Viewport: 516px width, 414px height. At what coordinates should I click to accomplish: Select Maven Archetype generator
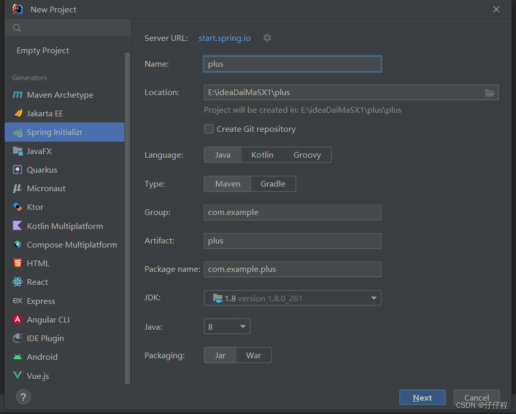click(64, 95)
